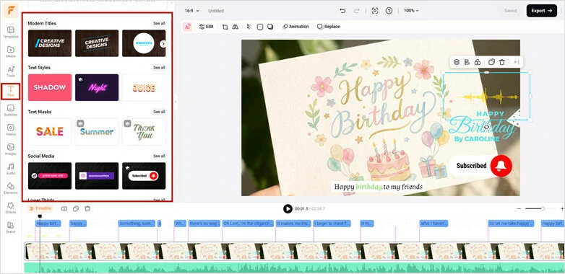565x274 pixels.
Task: Click the Replace button
Action: tap(328, 27)
